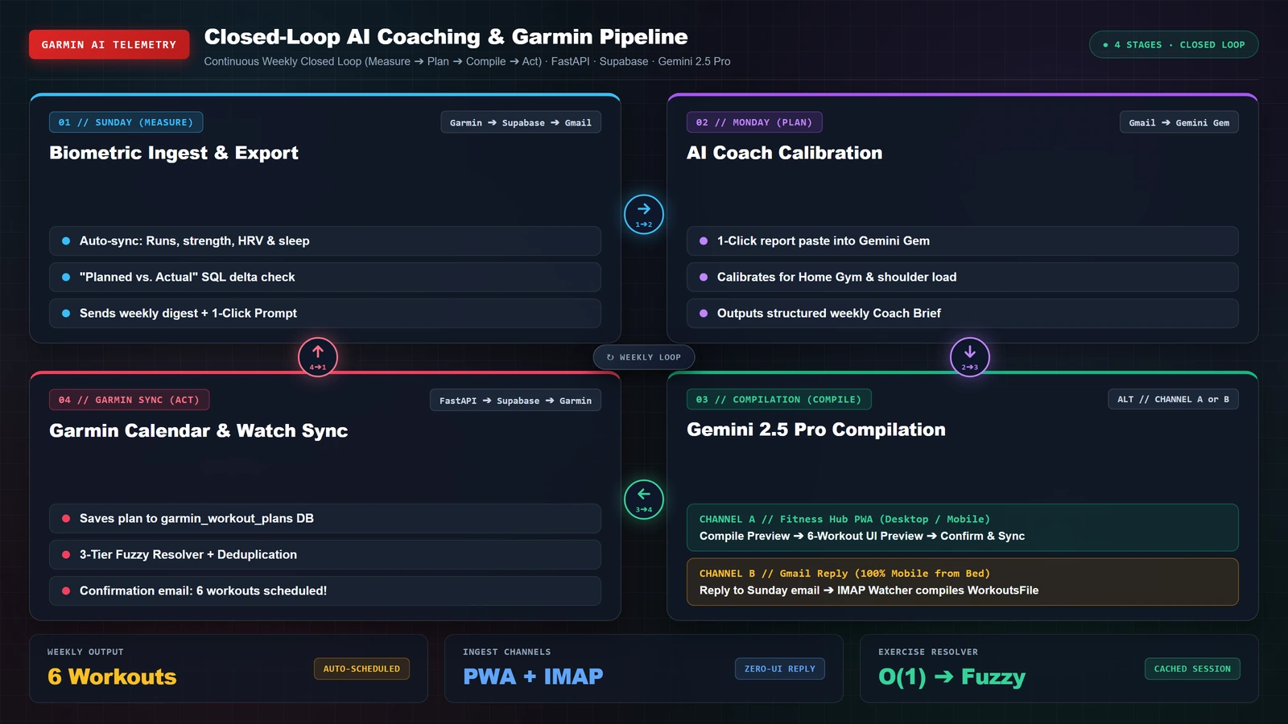Select the 02 // Monday (Plan) tag

754,122
